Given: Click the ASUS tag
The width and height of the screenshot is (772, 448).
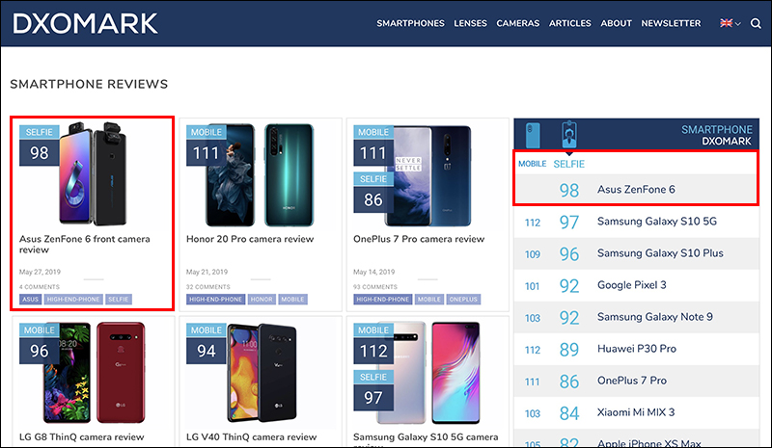Looking at the screenshot, I should (30, 300).
